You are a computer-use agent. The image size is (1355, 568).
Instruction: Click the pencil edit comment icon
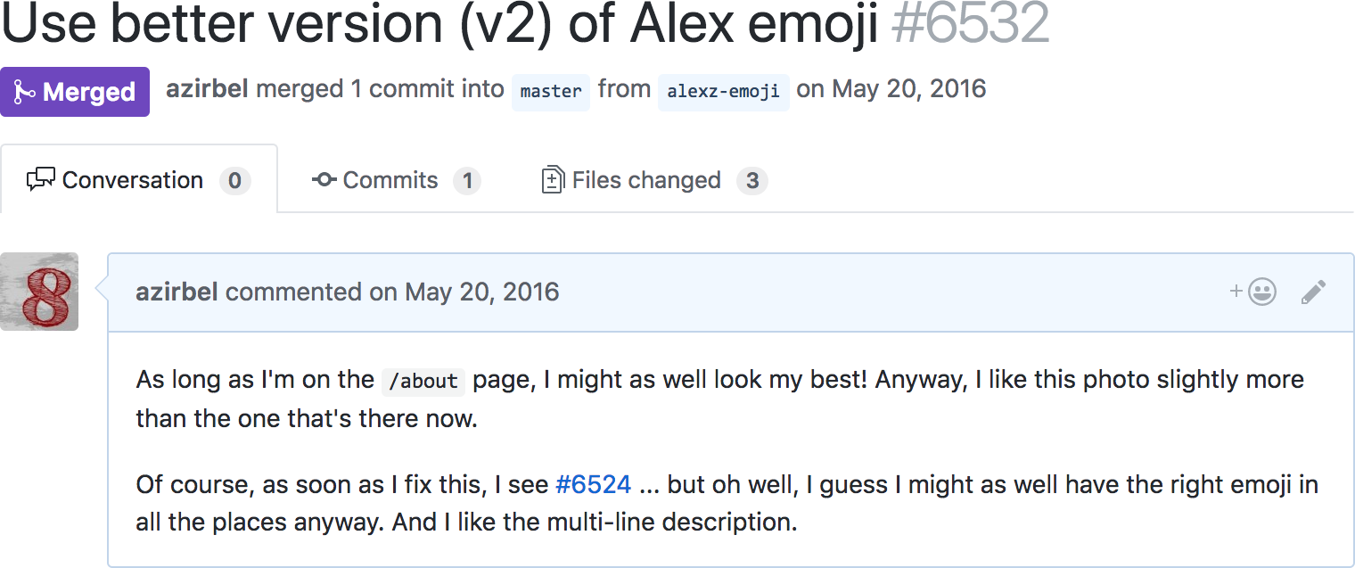[1313, 292]
